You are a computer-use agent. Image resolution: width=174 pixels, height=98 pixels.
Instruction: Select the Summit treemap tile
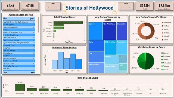(112, 59)
